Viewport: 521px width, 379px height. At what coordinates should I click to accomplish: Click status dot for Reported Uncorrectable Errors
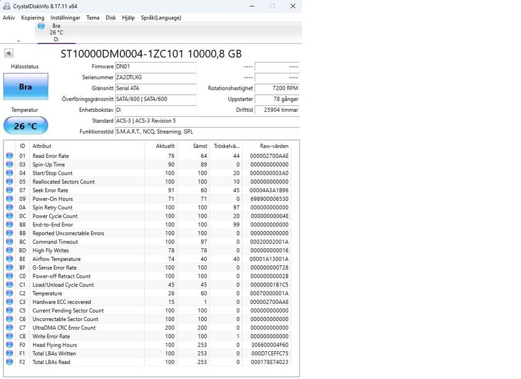9,233
